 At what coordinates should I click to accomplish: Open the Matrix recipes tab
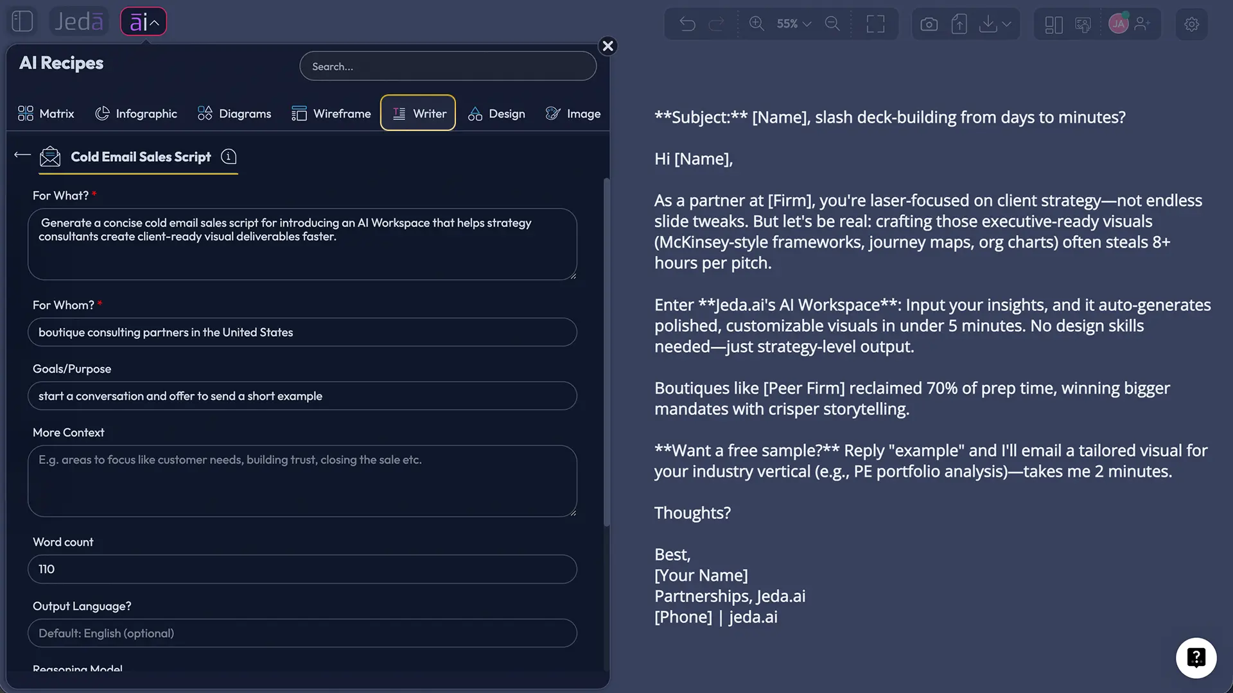(46, 114)
